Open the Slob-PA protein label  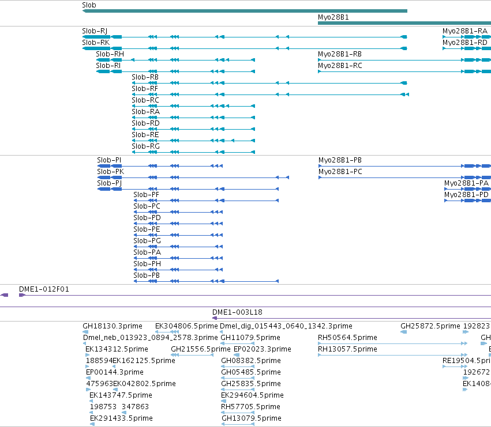coord(147,252)
